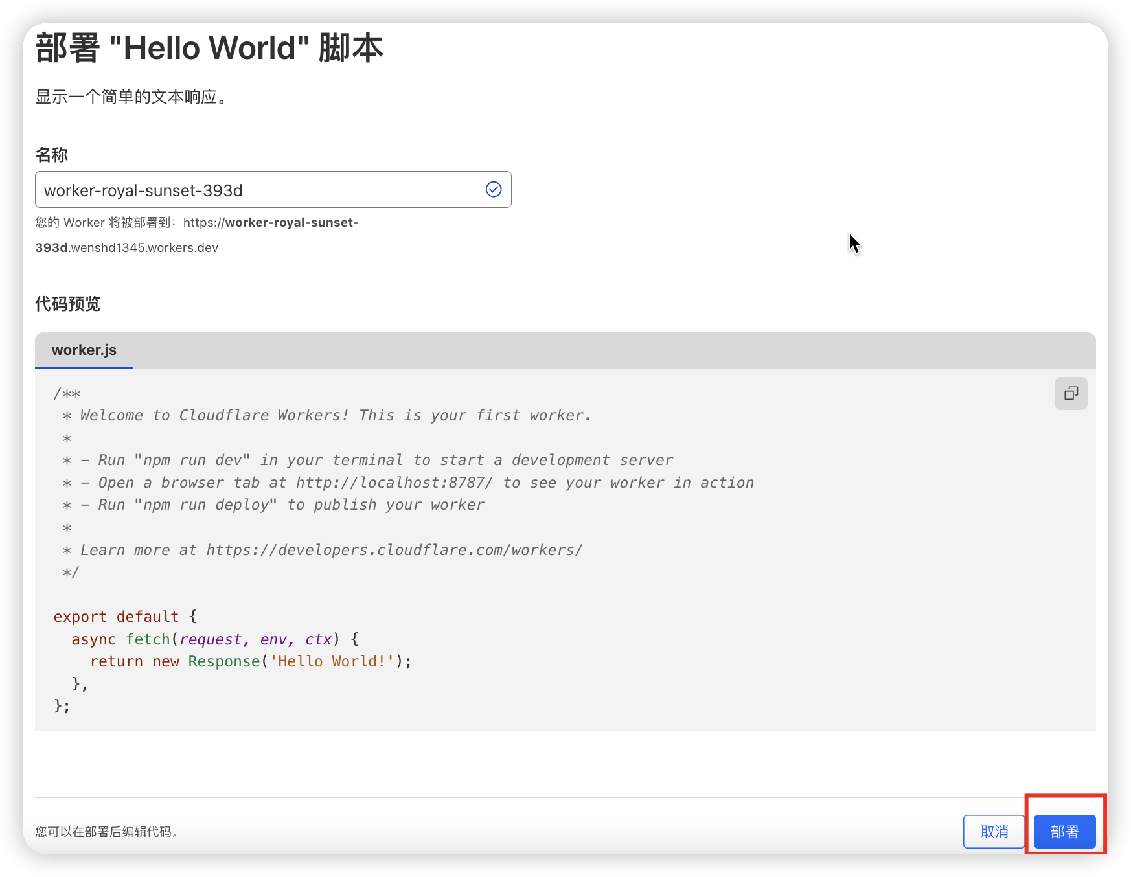Click the 显示一个简单的文本响应 description text
Screen dimensions: 1131x877
pyautogui.click(x=131, y=97)
